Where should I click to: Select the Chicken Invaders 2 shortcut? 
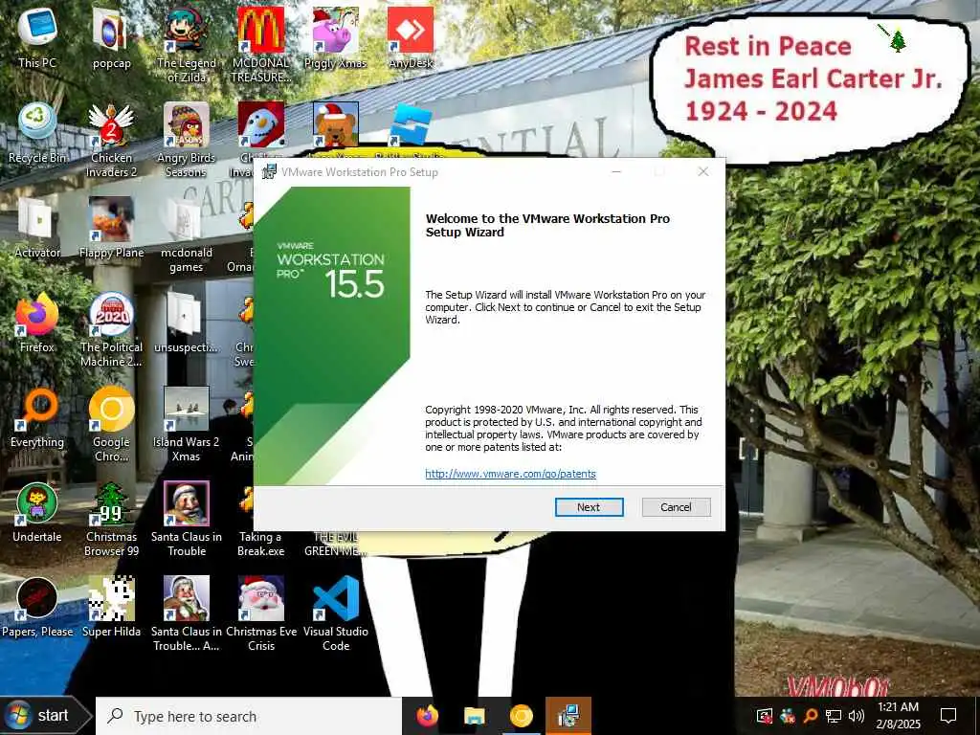111,140
